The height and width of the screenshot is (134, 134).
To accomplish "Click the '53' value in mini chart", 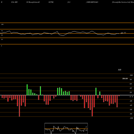I will [x=86, y=130].
